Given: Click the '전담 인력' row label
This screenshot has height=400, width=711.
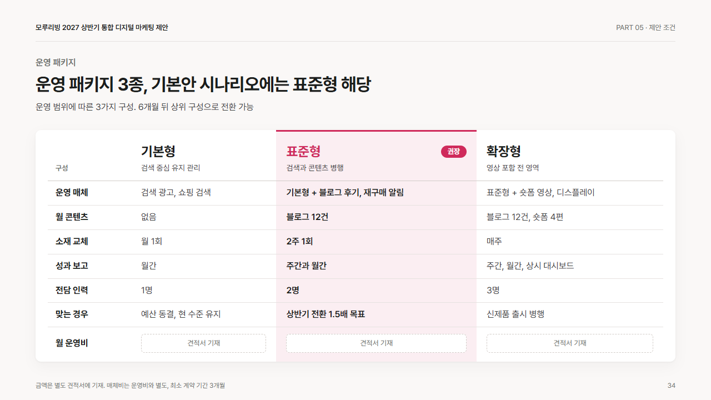Looking at the screenshot, I should tap(72, 290).
